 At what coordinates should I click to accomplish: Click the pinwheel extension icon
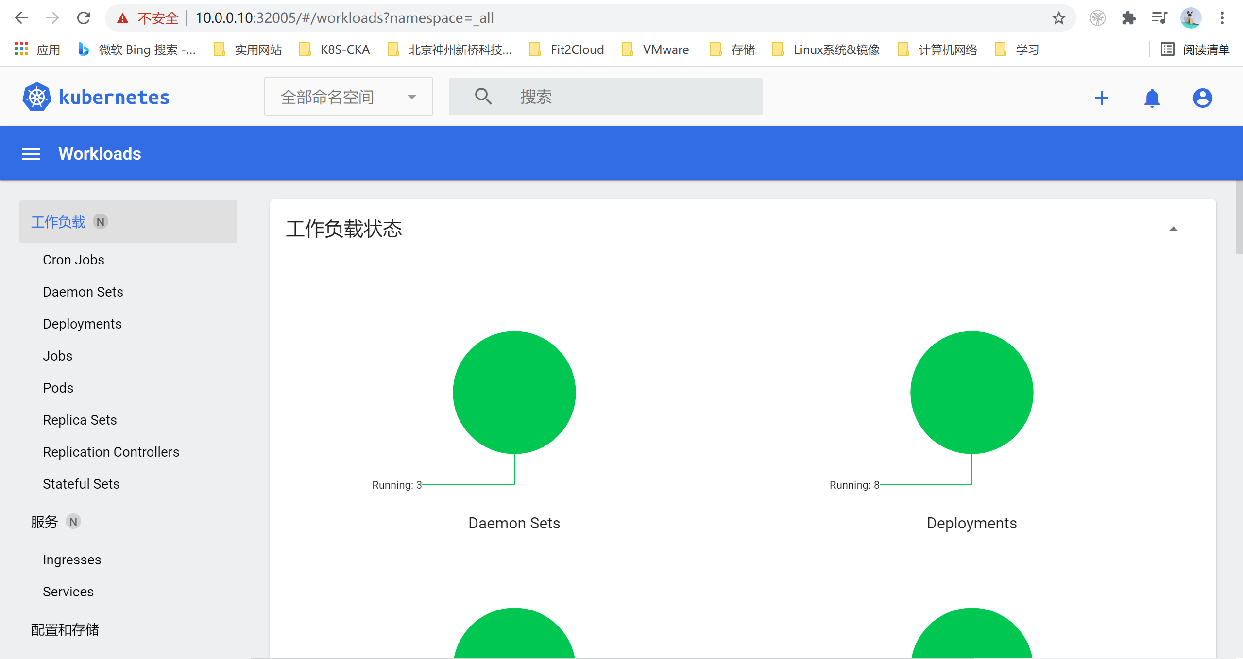pos(1097,18)
